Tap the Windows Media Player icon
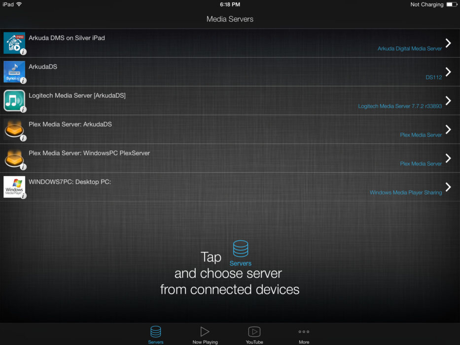 pos(14,187)
